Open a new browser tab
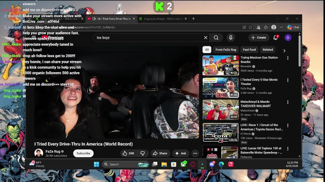The width and height of the screenshot is (325, 182). (x=193, y=19)
